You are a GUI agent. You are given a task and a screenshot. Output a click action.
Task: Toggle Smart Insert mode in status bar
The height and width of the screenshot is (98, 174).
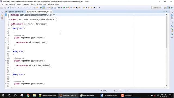(118, 91)
